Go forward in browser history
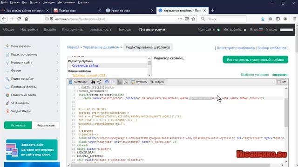The image size is (298, 167). pyautogui.click(x=12, y=19)
